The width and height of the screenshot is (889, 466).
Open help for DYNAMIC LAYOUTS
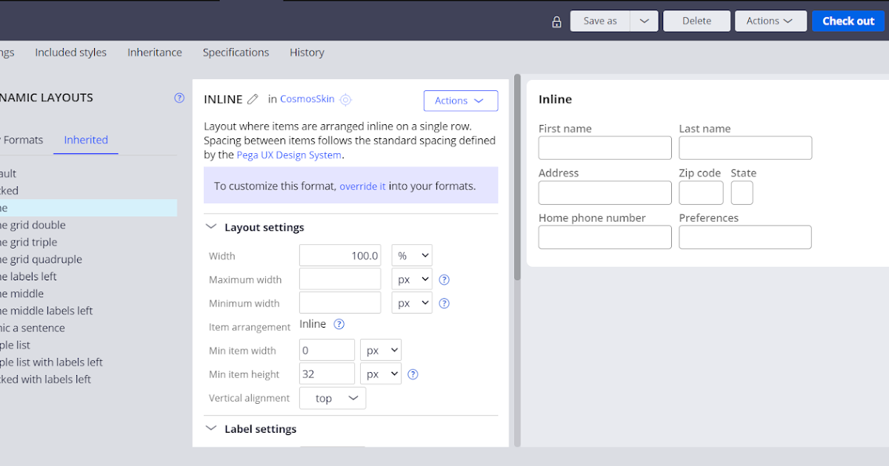[179, 97]
